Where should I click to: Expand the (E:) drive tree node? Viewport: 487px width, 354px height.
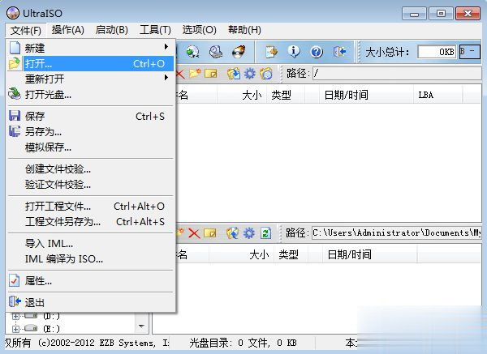[x=15, y=329]
